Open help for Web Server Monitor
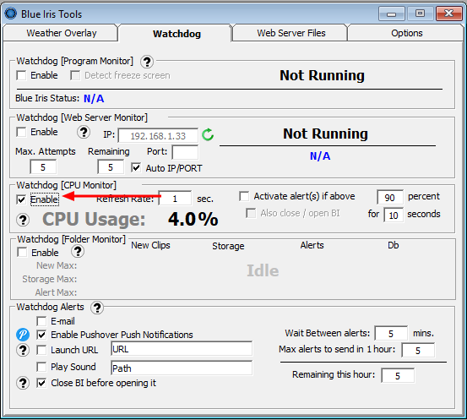This screenshot has height=420, width=467. coord(84,132)
